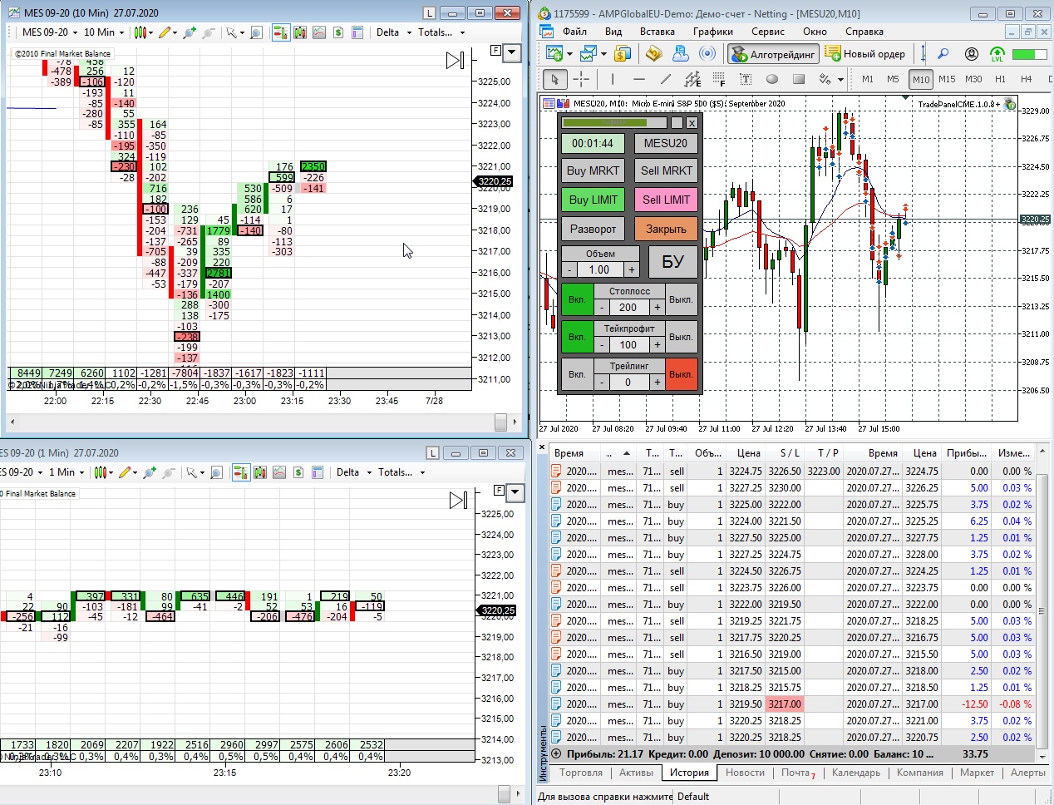
Task: Toggle candlestick view icon in 10 Min window
Action: pyautogui.click(x=300, y=32)
